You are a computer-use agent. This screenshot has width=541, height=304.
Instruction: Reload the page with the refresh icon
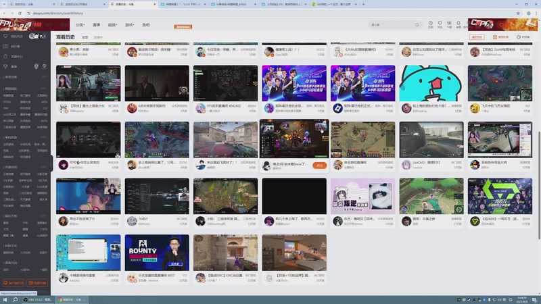click(20, 13)
